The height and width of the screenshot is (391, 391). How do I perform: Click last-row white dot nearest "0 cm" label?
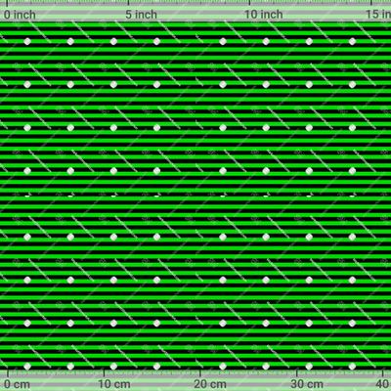27,367
